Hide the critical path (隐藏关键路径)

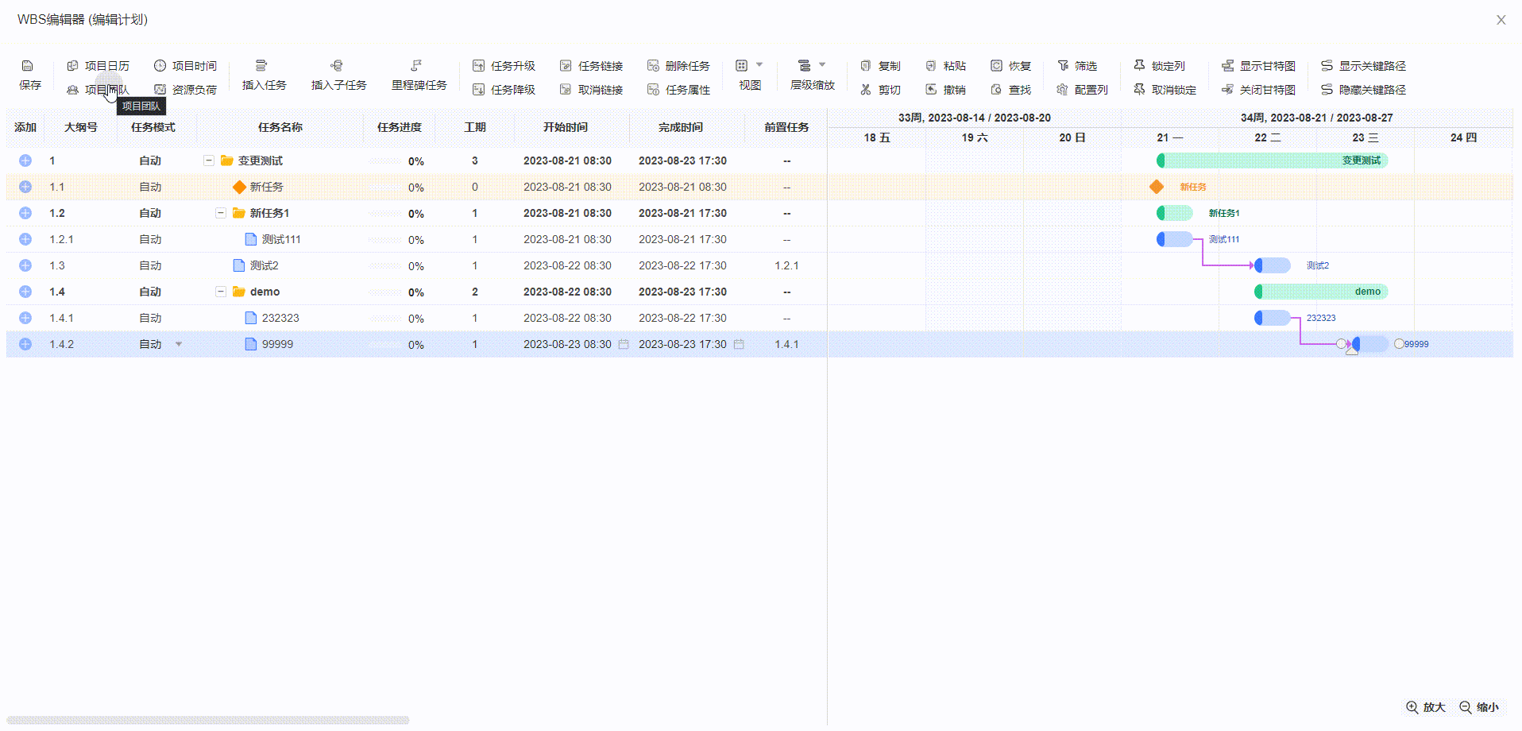point(1363,90)
